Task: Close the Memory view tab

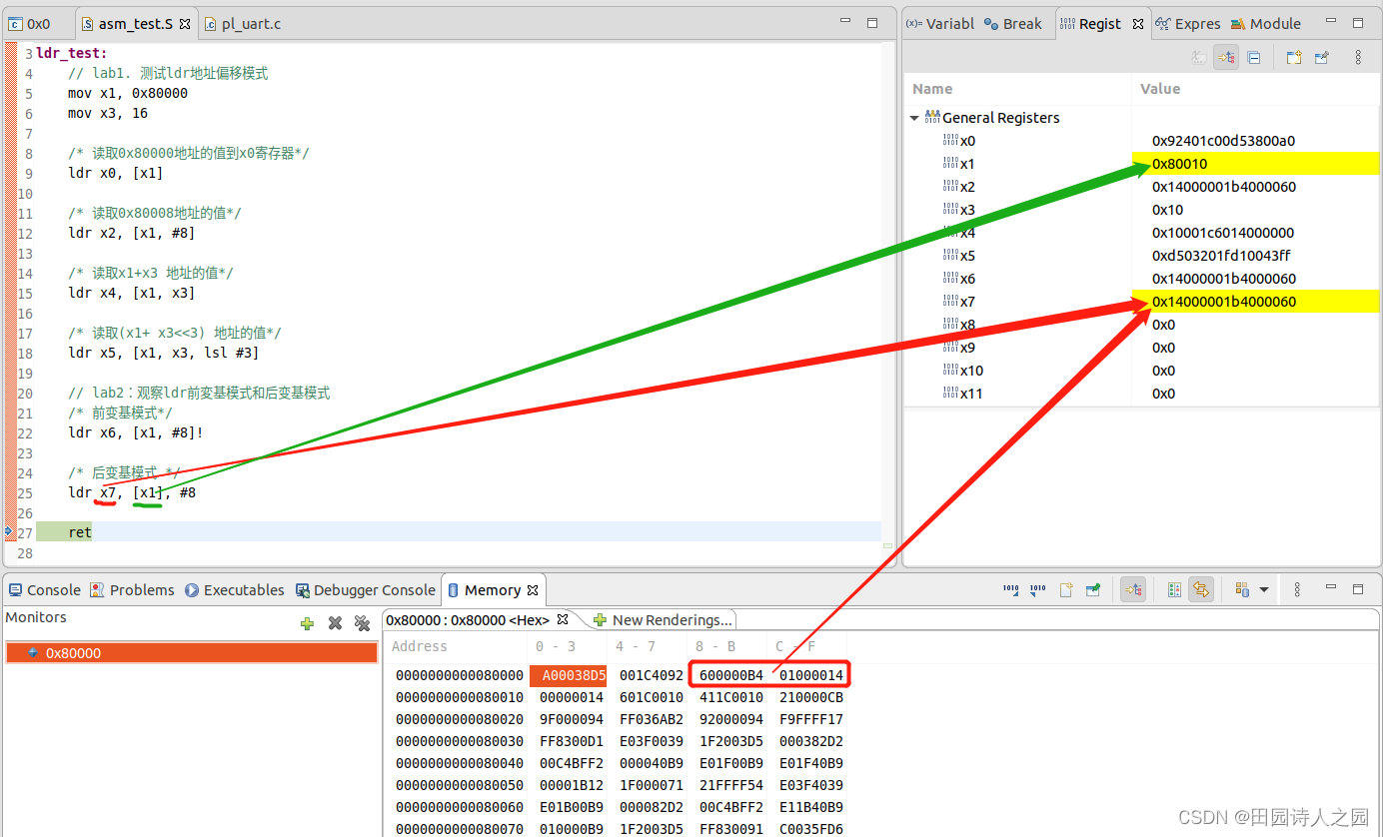Action: tap(533, 590)
